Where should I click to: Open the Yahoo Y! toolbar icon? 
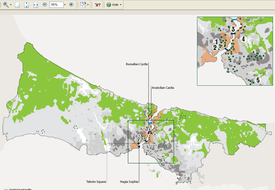click(x=97, y=5)
